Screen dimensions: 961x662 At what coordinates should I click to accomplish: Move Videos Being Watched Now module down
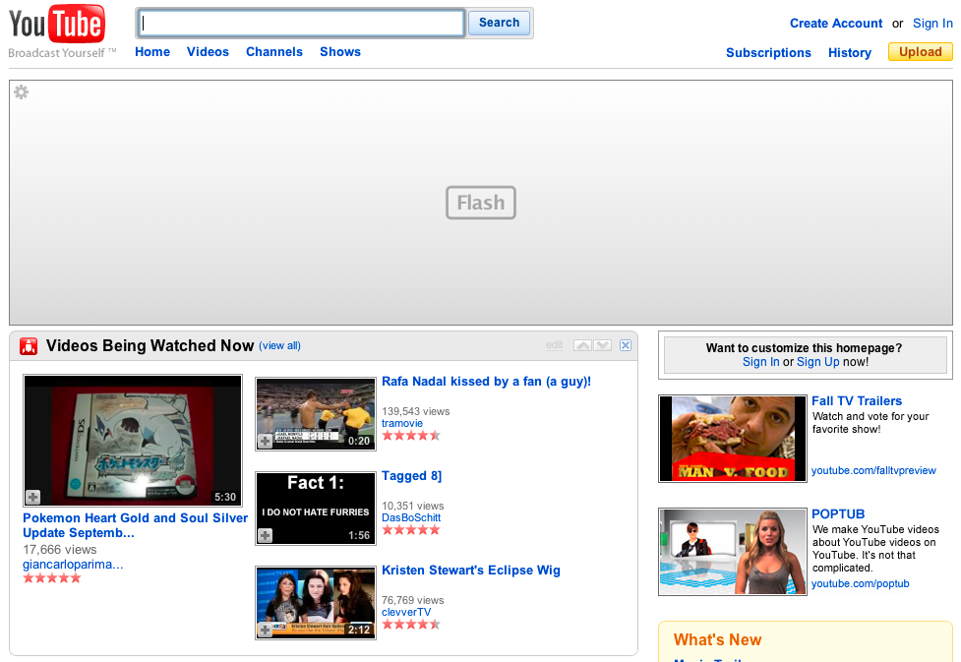pyautogui.click(x=602, y=345)
